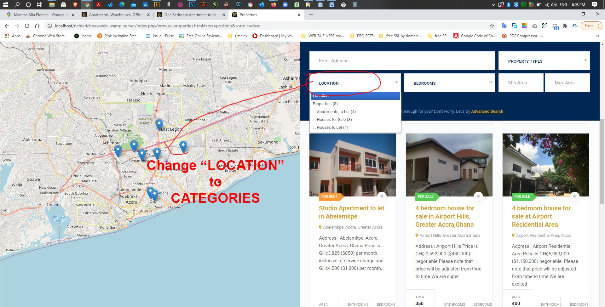Go to Chrome home page icon

[37, 26]
